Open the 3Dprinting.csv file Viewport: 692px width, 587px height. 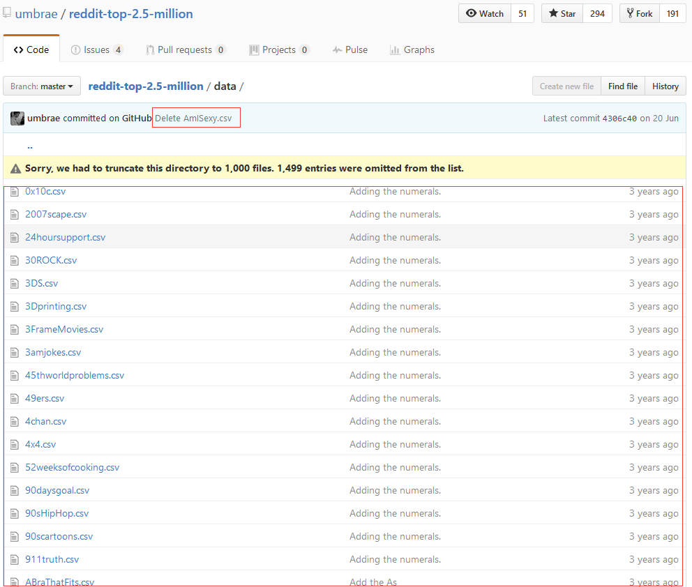[56, 307]
